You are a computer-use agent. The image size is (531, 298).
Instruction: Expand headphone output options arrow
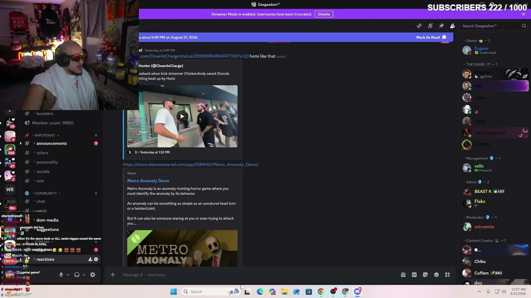point(84,275)
